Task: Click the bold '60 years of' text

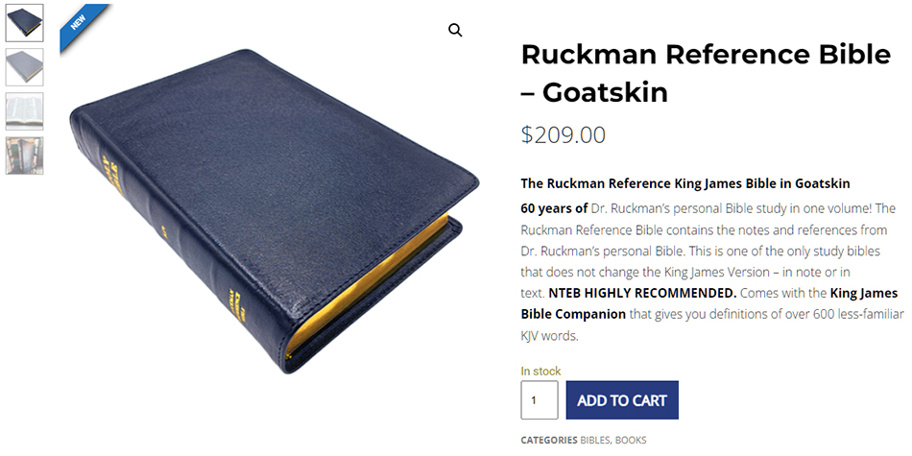Action: tap(554, 208)
